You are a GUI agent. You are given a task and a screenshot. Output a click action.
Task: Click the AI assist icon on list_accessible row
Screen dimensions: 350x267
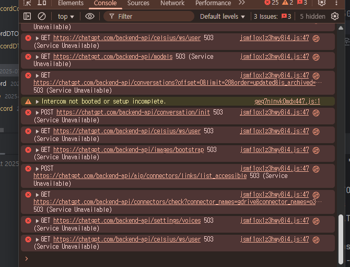point(316,169)
